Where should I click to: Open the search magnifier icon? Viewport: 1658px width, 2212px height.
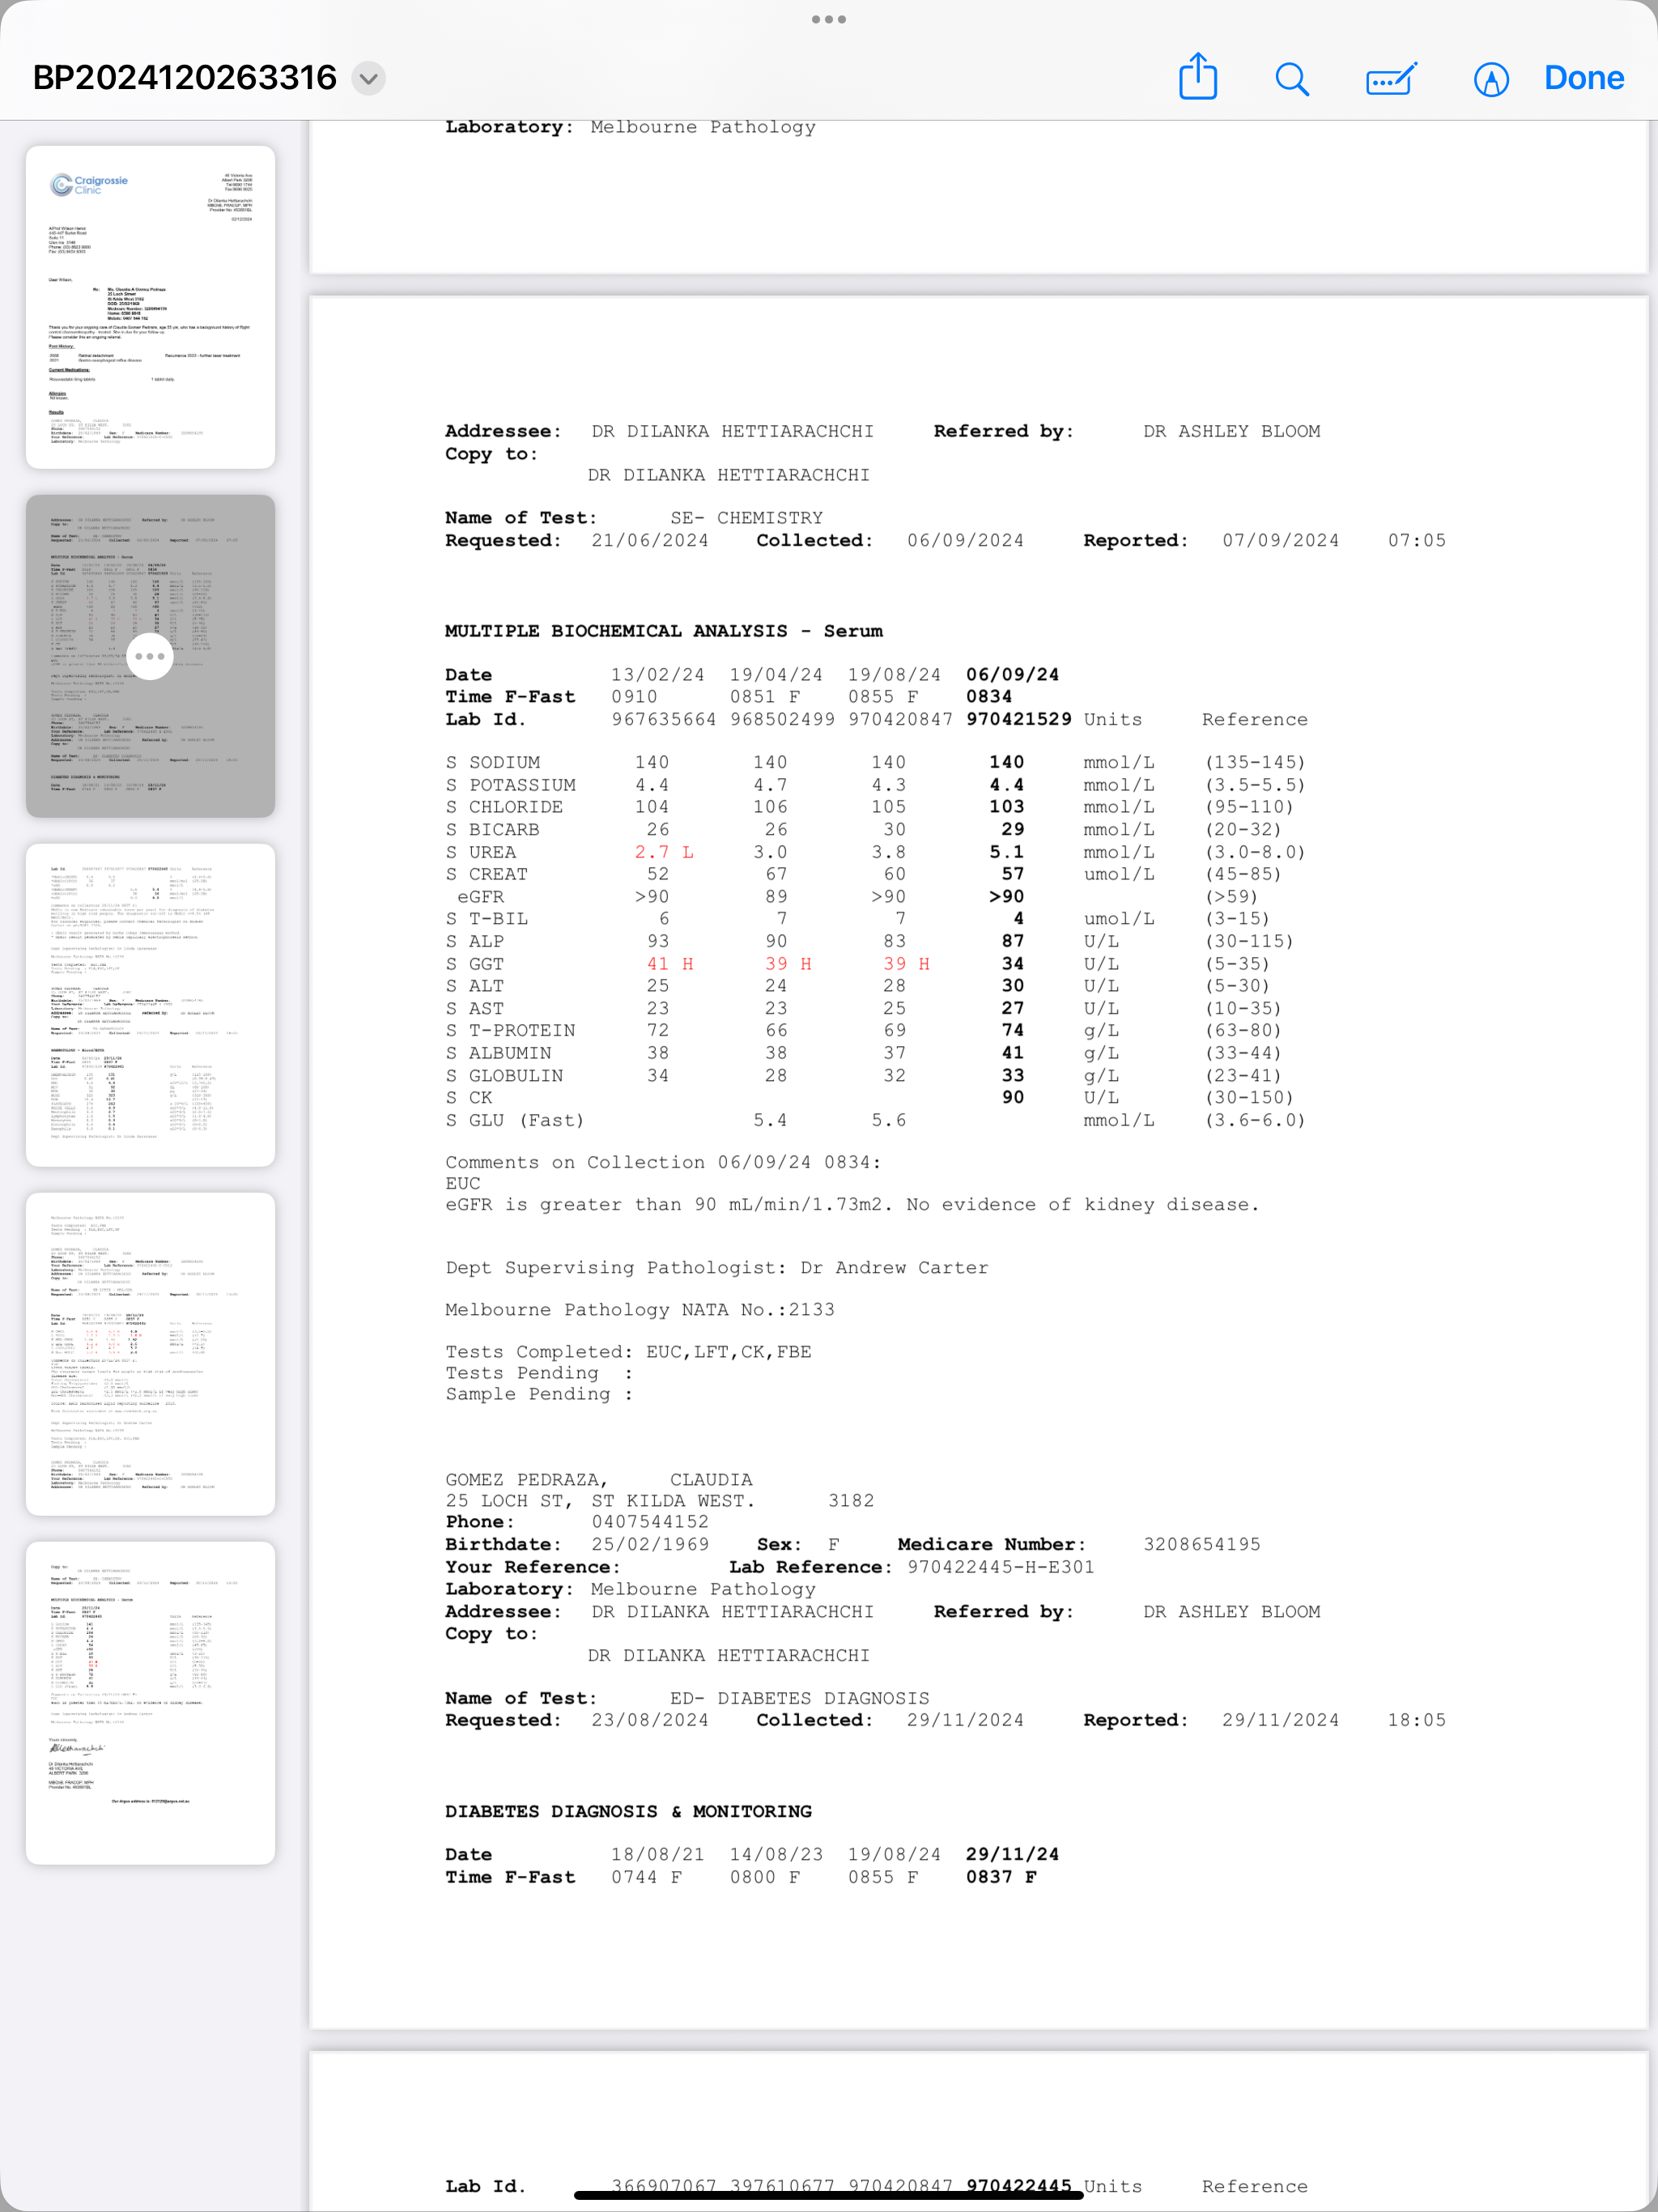pyautogui.click(x=1292, y=78)
